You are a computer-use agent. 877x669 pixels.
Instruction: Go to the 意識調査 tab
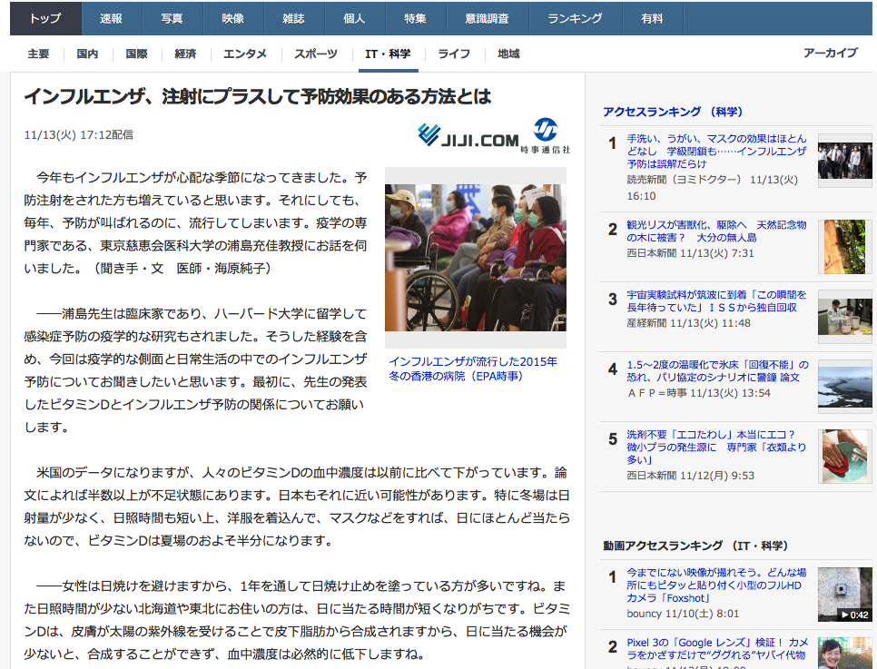[x=488, y=18]
